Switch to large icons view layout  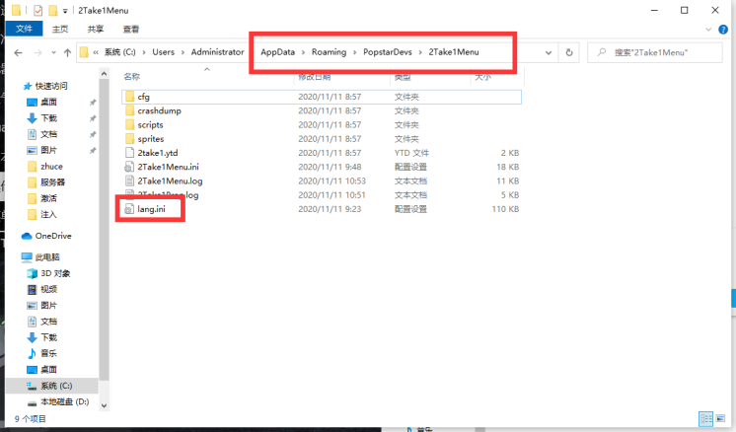[x=720, y=418]
